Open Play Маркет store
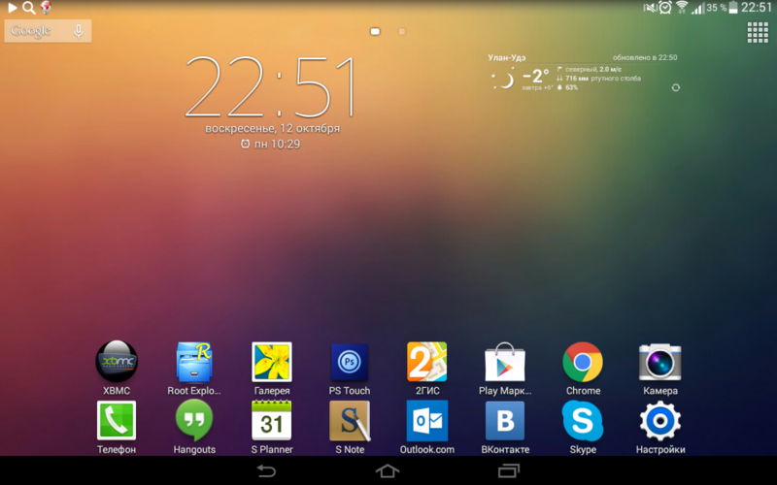This screenshot has height=485, width=777. (504, 362)
